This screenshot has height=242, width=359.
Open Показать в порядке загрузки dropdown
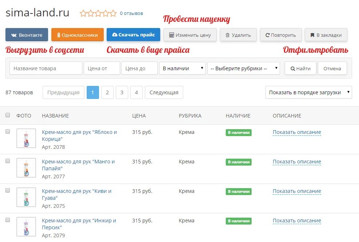[309, 92]
